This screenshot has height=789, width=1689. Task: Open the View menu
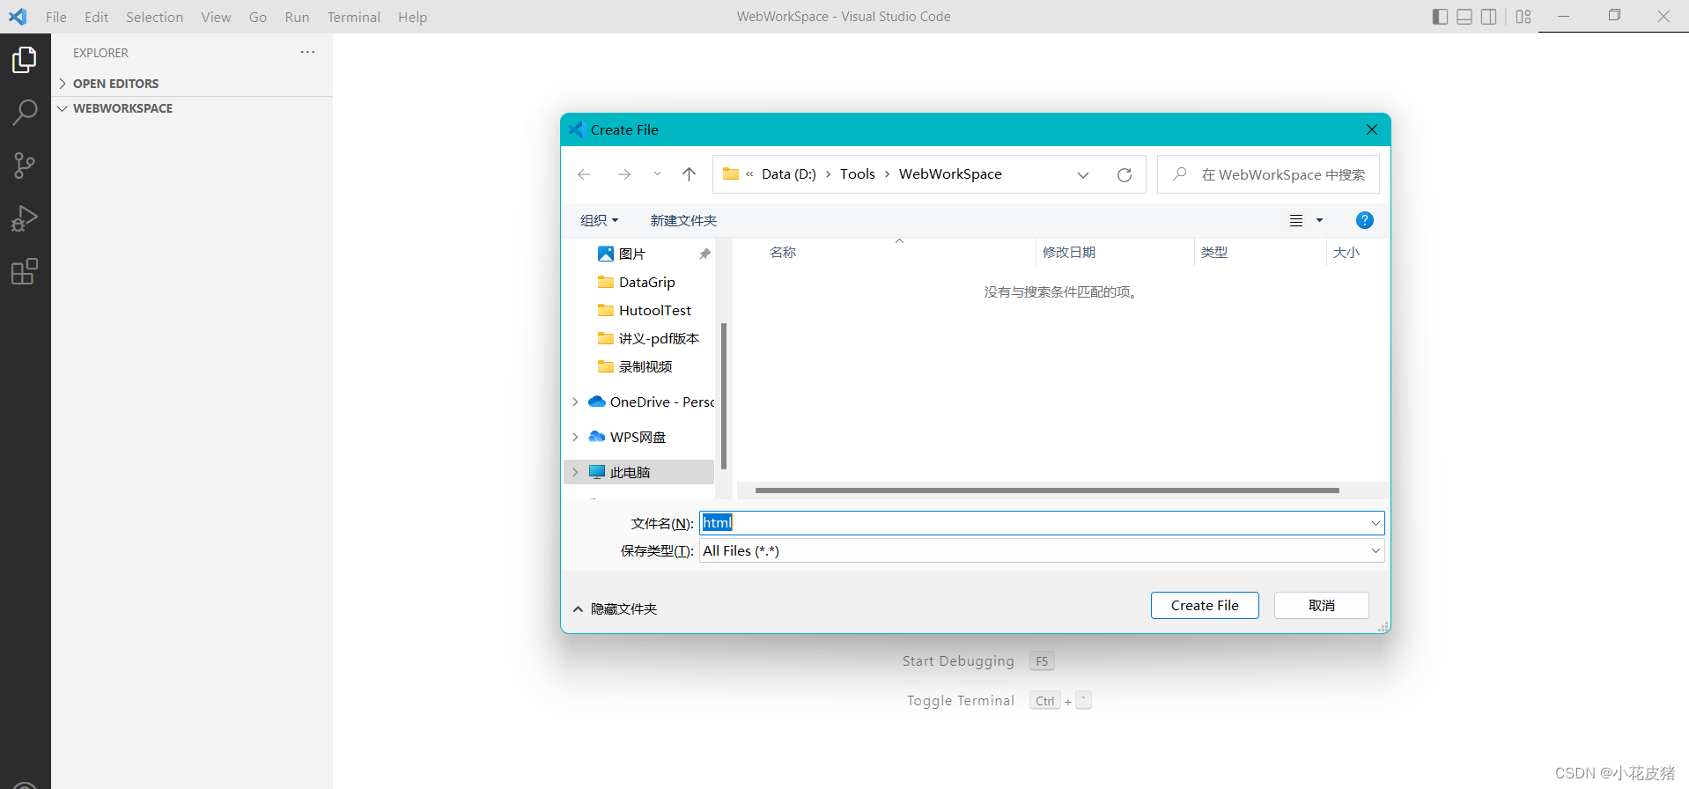tap(216, 17)
